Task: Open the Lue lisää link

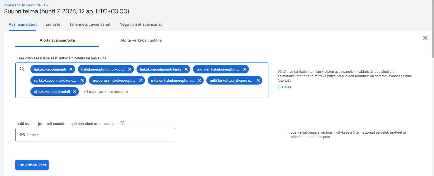Action: (284, 87)
